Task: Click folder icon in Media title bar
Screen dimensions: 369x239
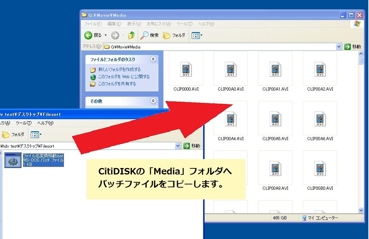Action: tap(84, 15)
